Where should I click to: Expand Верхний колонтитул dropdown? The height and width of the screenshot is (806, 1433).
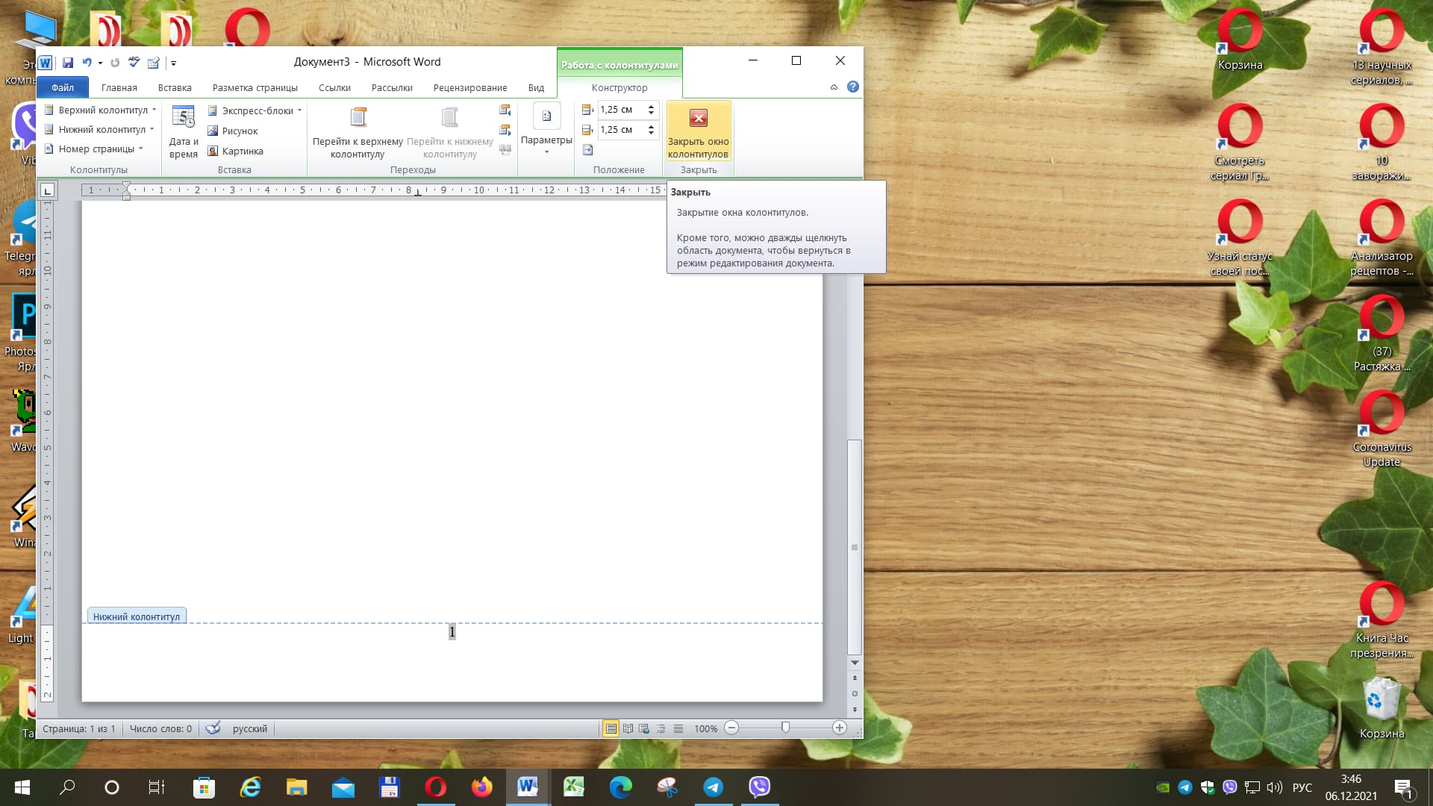(102, 110)
